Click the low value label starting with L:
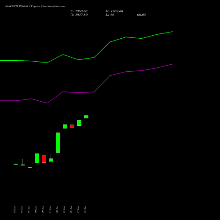The height and width of the screenshot is (220, 220). pos(110,15)
